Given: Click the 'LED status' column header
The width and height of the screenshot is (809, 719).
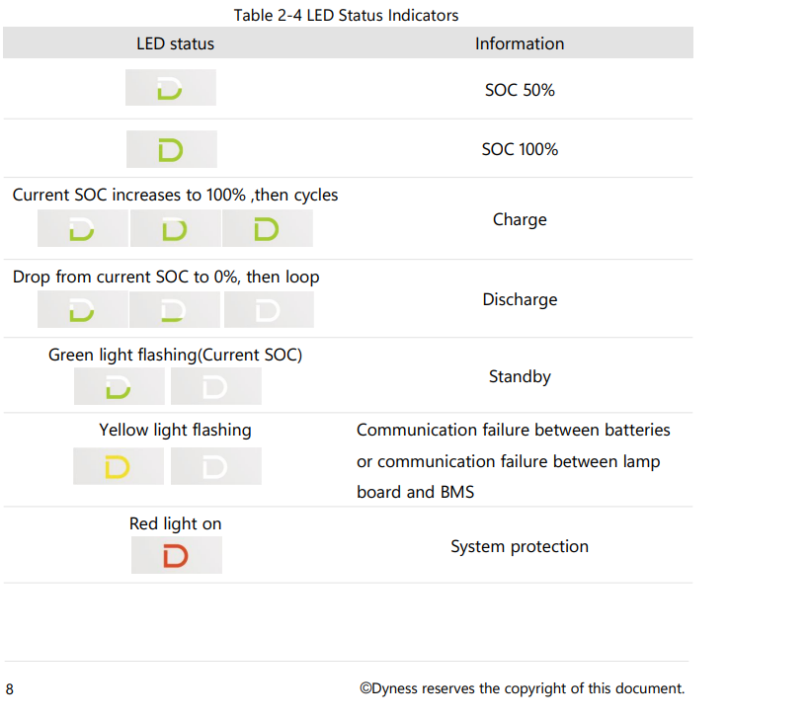Looking at the screenshot, I should 175,43.
